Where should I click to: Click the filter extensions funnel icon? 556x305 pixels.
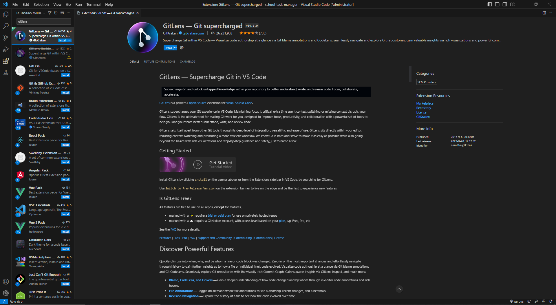pyautogui.click(x=50, y=13)
